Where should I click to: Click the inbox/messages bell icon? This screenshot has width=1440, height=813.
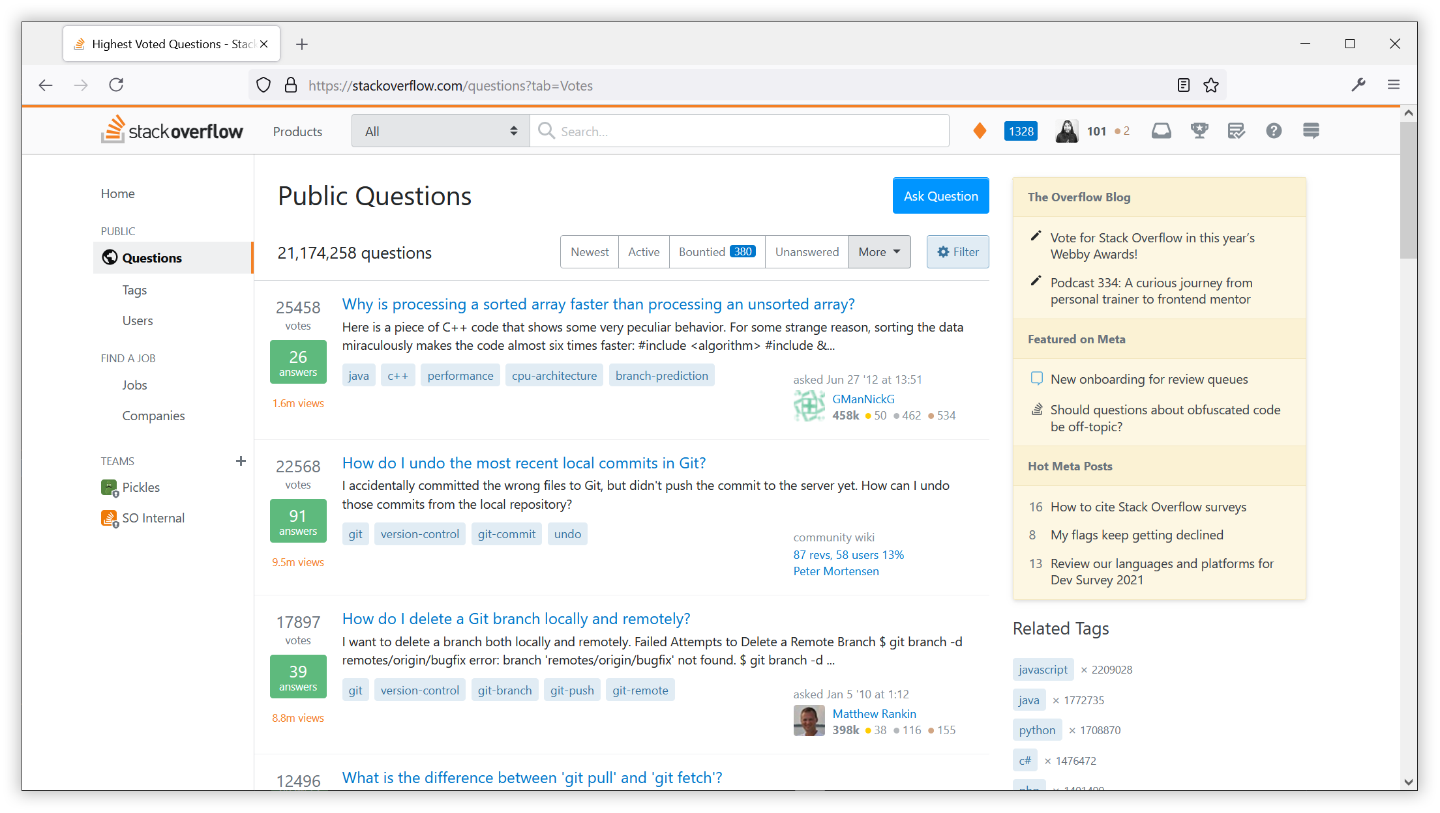coord(1161,130)
